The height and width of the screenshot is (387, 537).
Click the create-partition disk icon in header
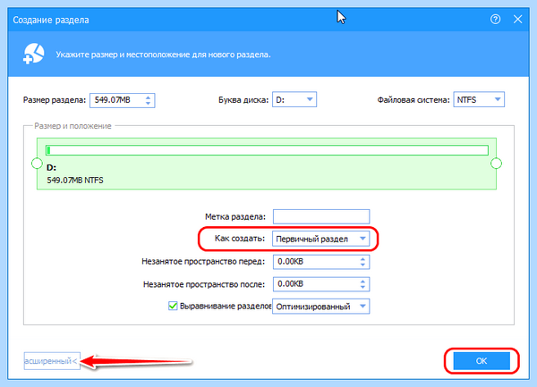coord(34,54)
